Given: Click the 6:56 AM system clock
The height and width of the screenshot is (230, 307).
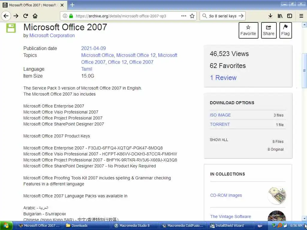Looking at the screenshot, I should tap(296, 226).
